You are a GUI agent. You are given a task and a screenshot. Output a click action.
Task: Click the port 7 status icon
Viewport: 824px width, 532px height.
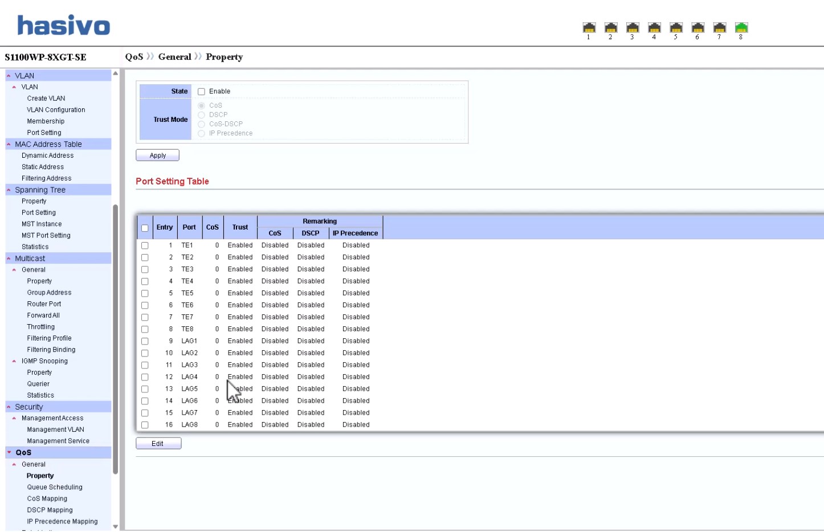(719, 28)
